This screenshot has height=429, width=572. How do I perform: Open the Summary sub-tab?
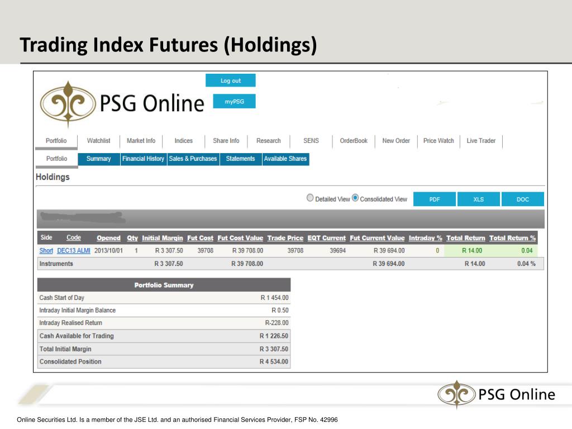pyautogui.click(x=98, y=159)
